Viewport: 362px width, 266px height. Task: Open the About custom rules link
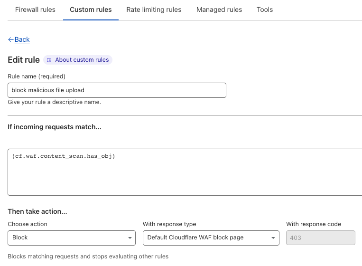click(78, 60)
